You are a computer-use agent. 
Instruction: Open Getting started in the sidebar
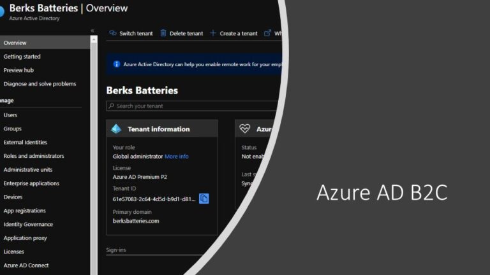click(x=22, y=57)
